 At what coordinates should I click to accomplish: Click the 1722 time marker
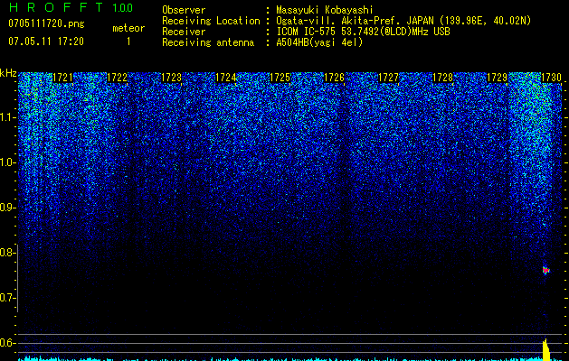pos(118,78)
